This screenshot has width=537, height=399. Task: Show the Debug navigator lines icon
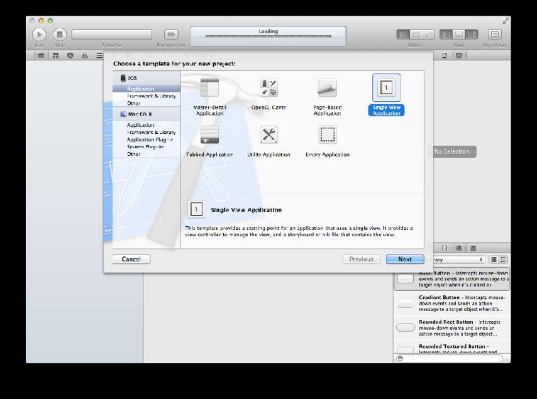(x=99, y=55)
